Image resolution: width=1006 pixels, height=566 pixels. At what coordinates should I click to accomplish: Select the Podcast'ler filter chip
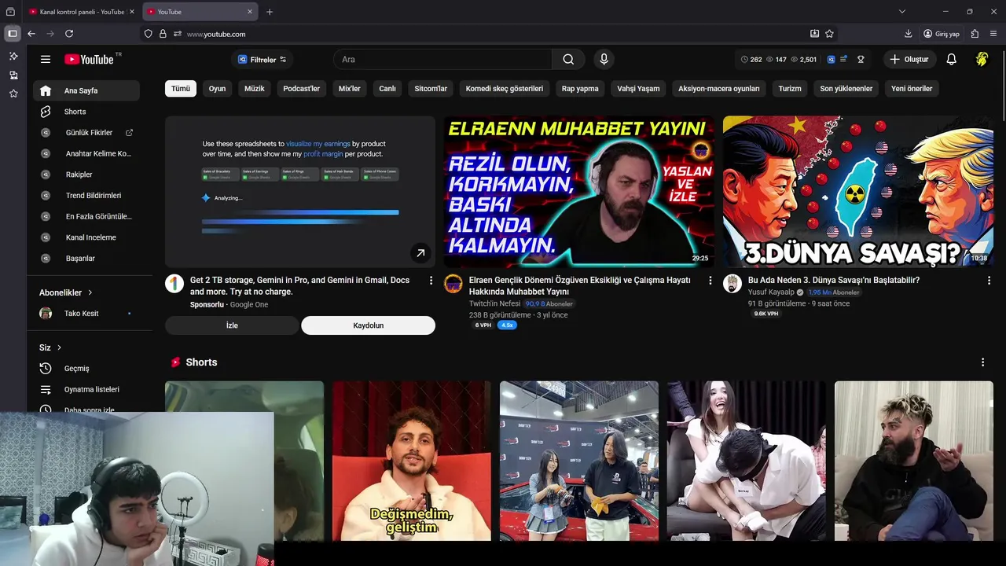click(x=302, y=89)
